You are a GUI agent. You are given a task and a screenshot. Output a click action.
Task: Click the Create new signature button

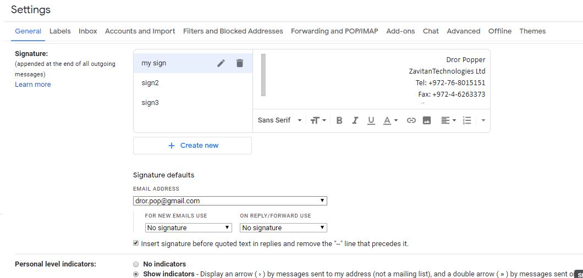coord(193,146)
